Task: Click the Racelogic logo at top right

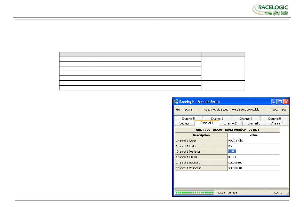Action: coord(270,9)
